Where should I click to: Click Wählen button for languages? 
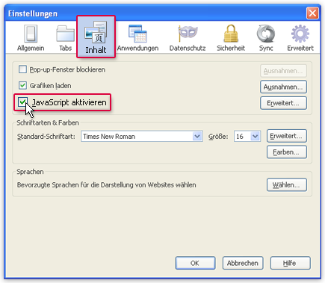click(287, 185)
